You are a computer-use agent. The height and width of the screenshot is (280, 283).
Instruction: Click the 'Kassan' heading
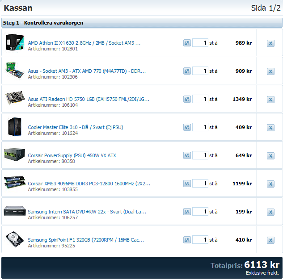click(x=18, y=8)
